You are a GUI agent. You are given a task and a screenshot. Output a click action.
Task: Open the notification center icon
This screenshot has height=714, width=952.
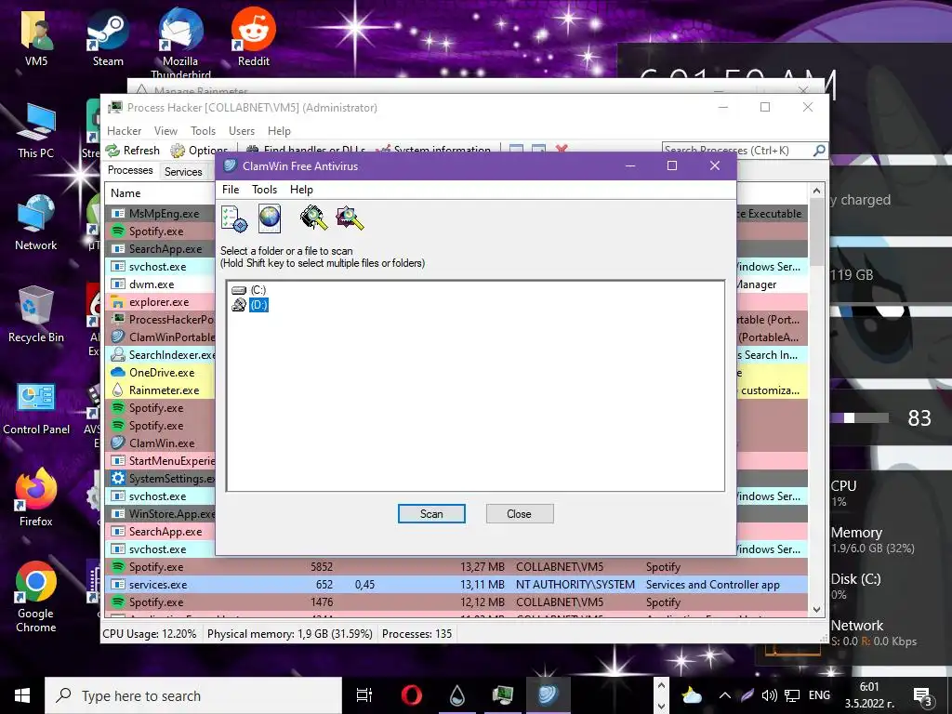click(x=923, y=697)
